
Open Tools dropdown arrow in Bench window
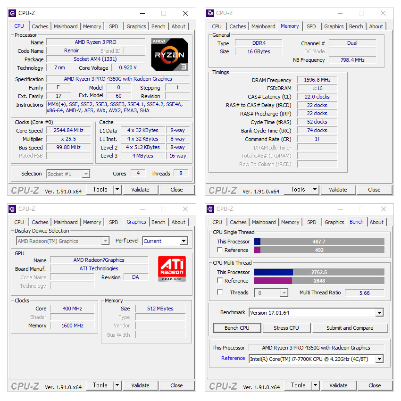click(x=315, y=385)
